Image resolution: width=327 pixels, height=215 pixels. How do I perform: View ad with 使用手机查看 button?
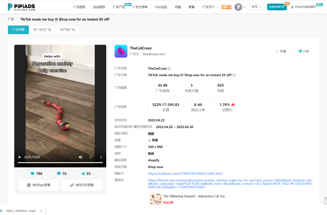(x=82, y=185)
